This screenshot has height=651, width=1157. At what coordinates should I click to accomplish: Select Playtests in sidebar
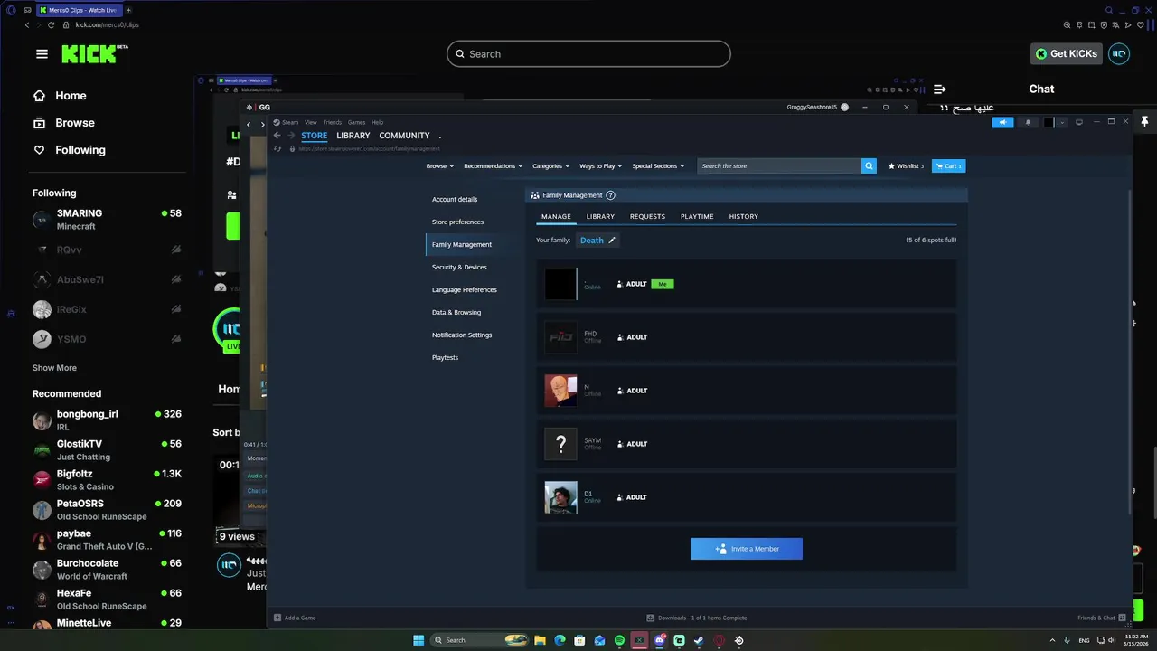tap(445, 358)
